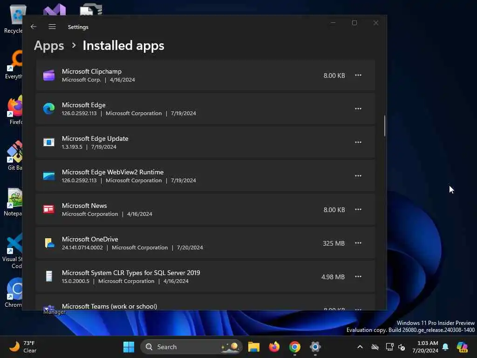477x358 pixels.
Task: Click the network display tray icon
Action: click(389, 347)
